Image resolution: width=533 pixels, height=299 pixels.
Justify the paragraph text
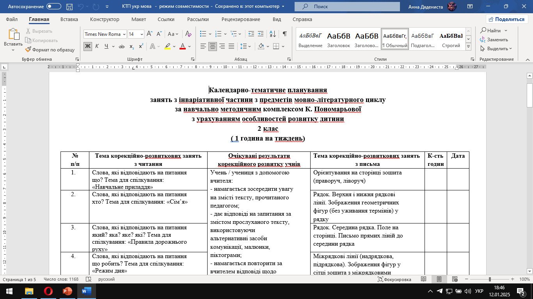pos(231,46)
